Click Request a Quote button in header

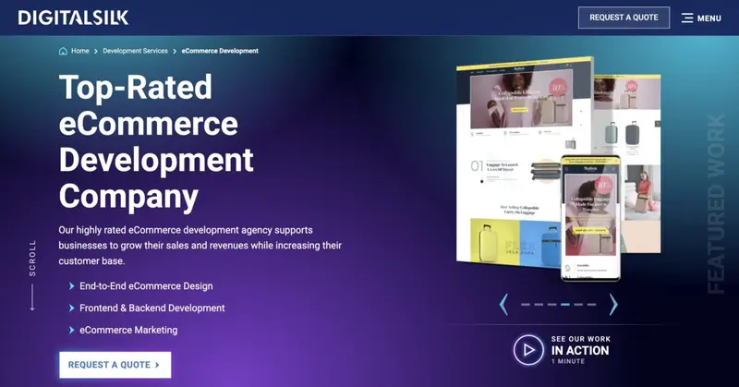[624, 18]
